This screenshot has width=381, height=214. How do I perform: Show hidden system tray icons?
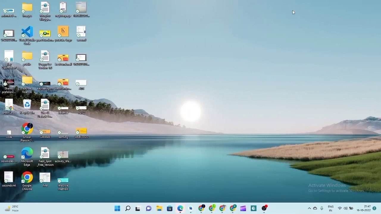309,208
